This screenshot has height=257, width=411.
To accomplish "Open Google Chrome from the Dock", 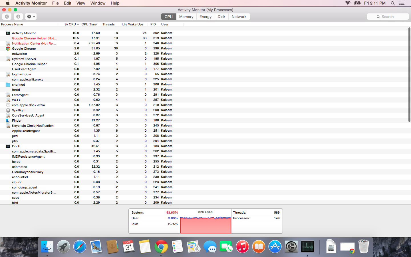I will (x=161, y=246).
